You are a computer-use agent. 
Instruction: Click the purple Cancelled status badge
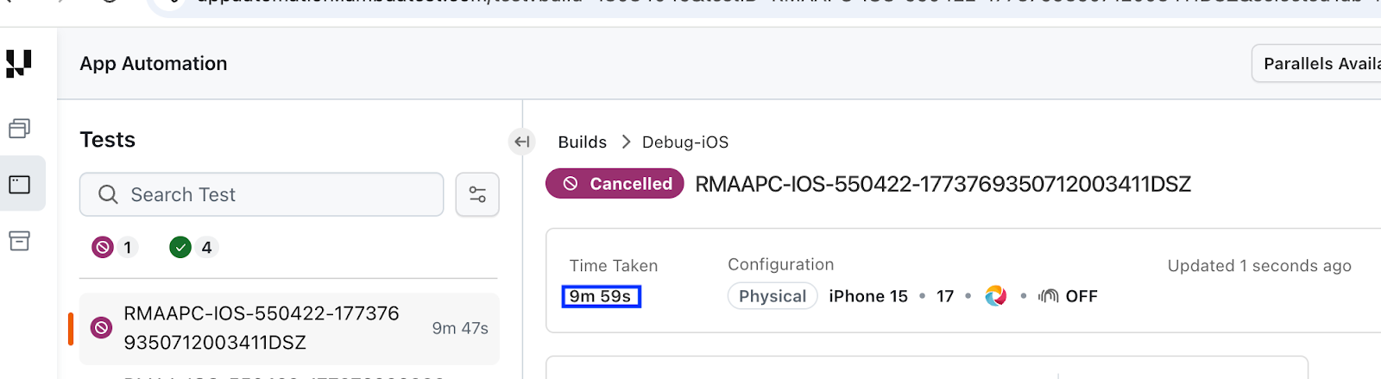(615, 184)
